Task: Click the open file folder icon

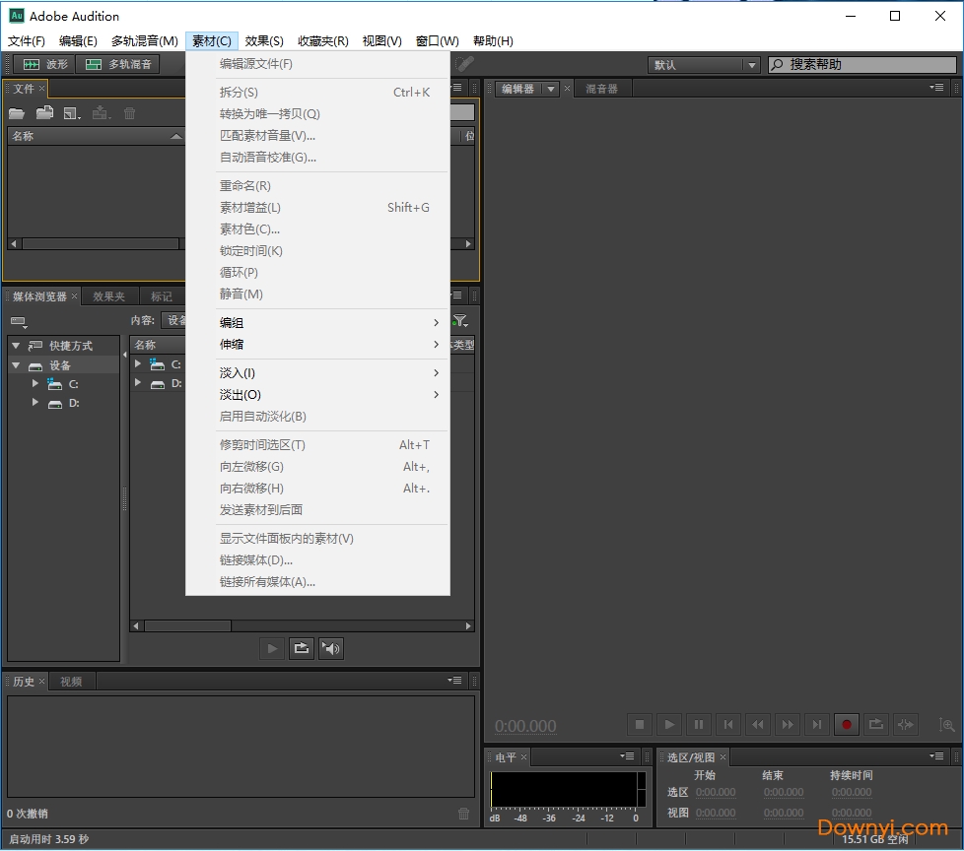Action: point(17,114)
